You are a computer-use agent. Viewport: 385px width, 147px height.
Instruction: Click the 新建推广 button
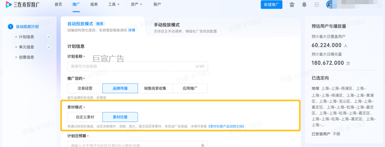point(272,5)
